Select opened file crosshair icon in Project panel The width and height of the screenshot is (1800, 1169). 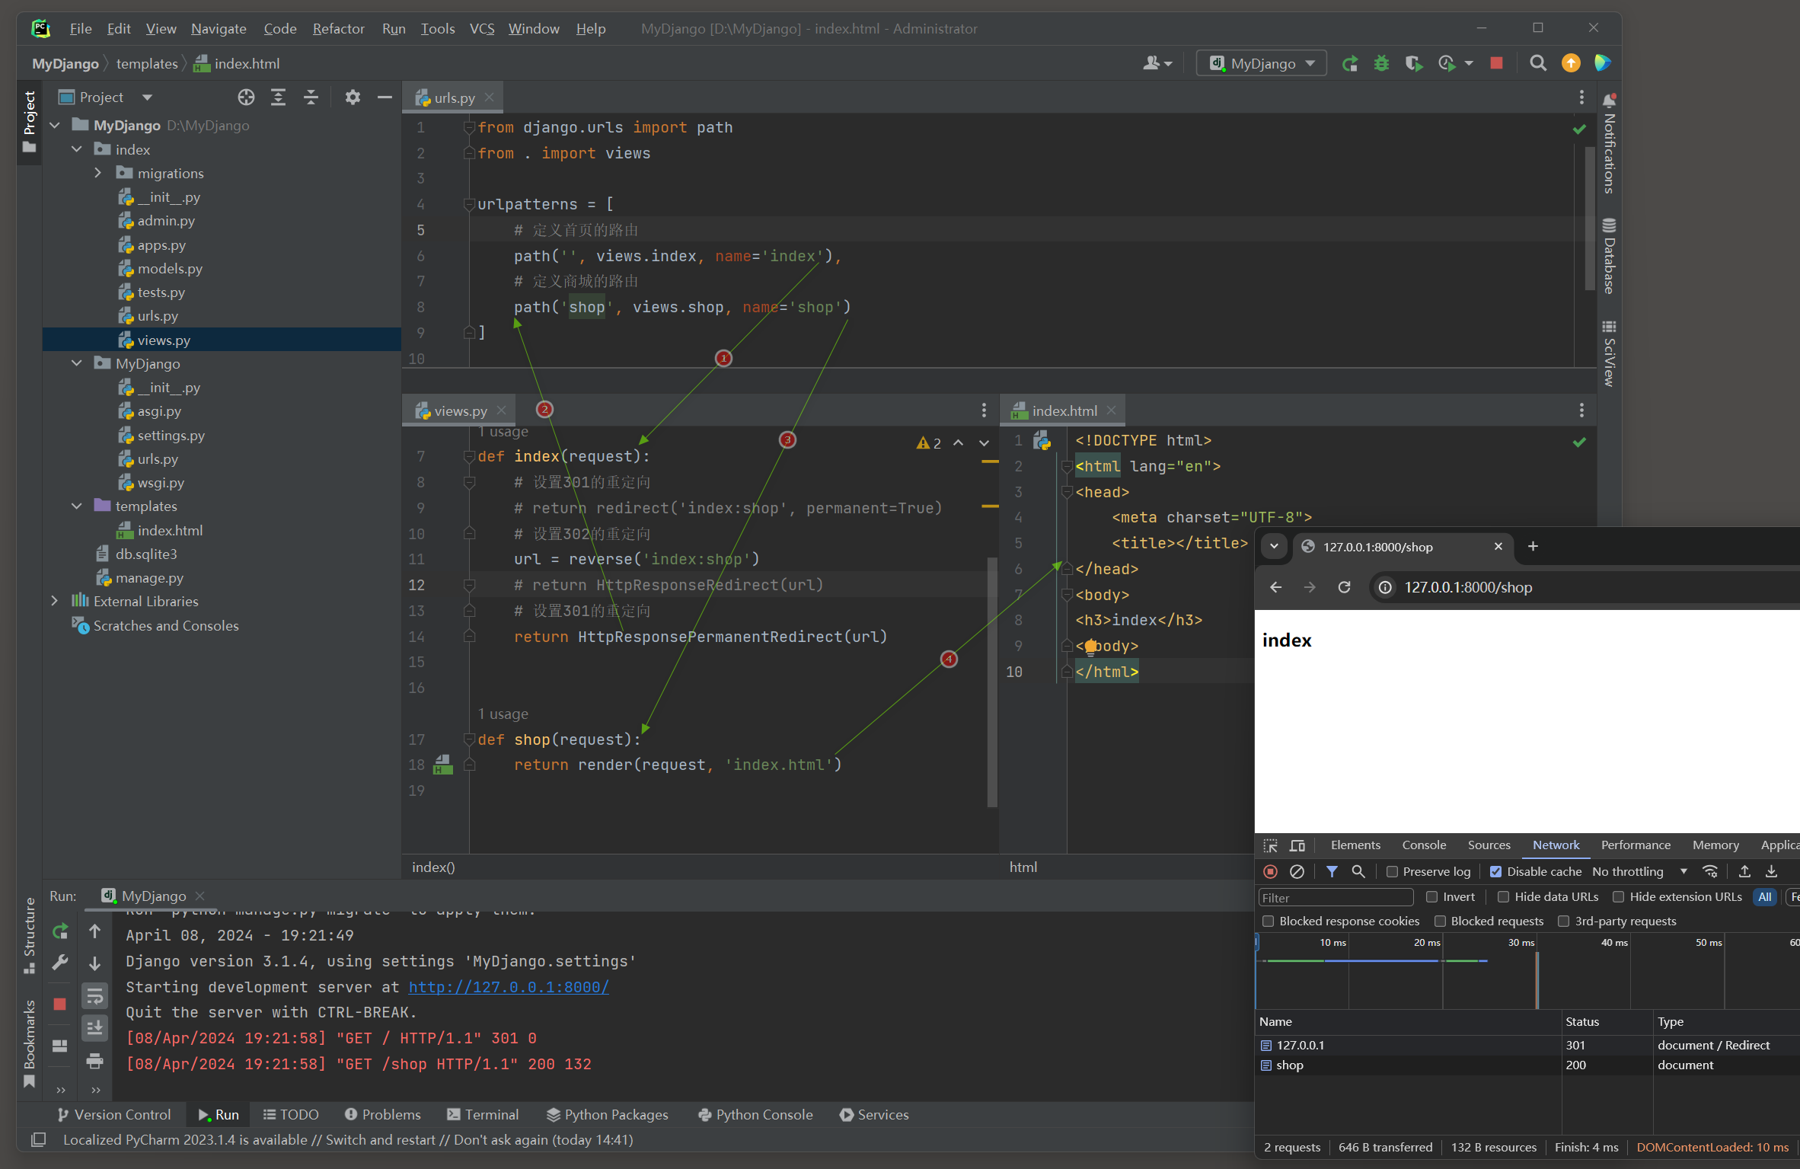pos(245,97)
